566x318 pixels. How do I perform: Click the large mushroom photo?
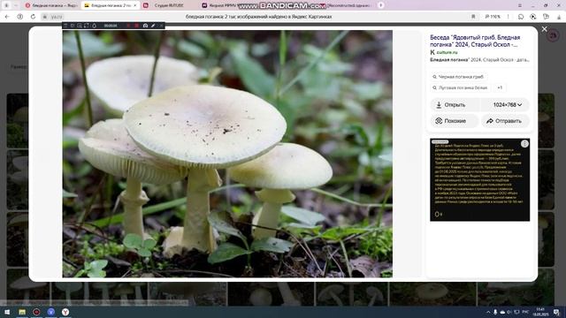pos(227,154)
